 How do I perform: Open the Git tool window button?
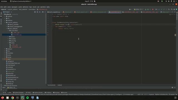[x=4, y=92]
